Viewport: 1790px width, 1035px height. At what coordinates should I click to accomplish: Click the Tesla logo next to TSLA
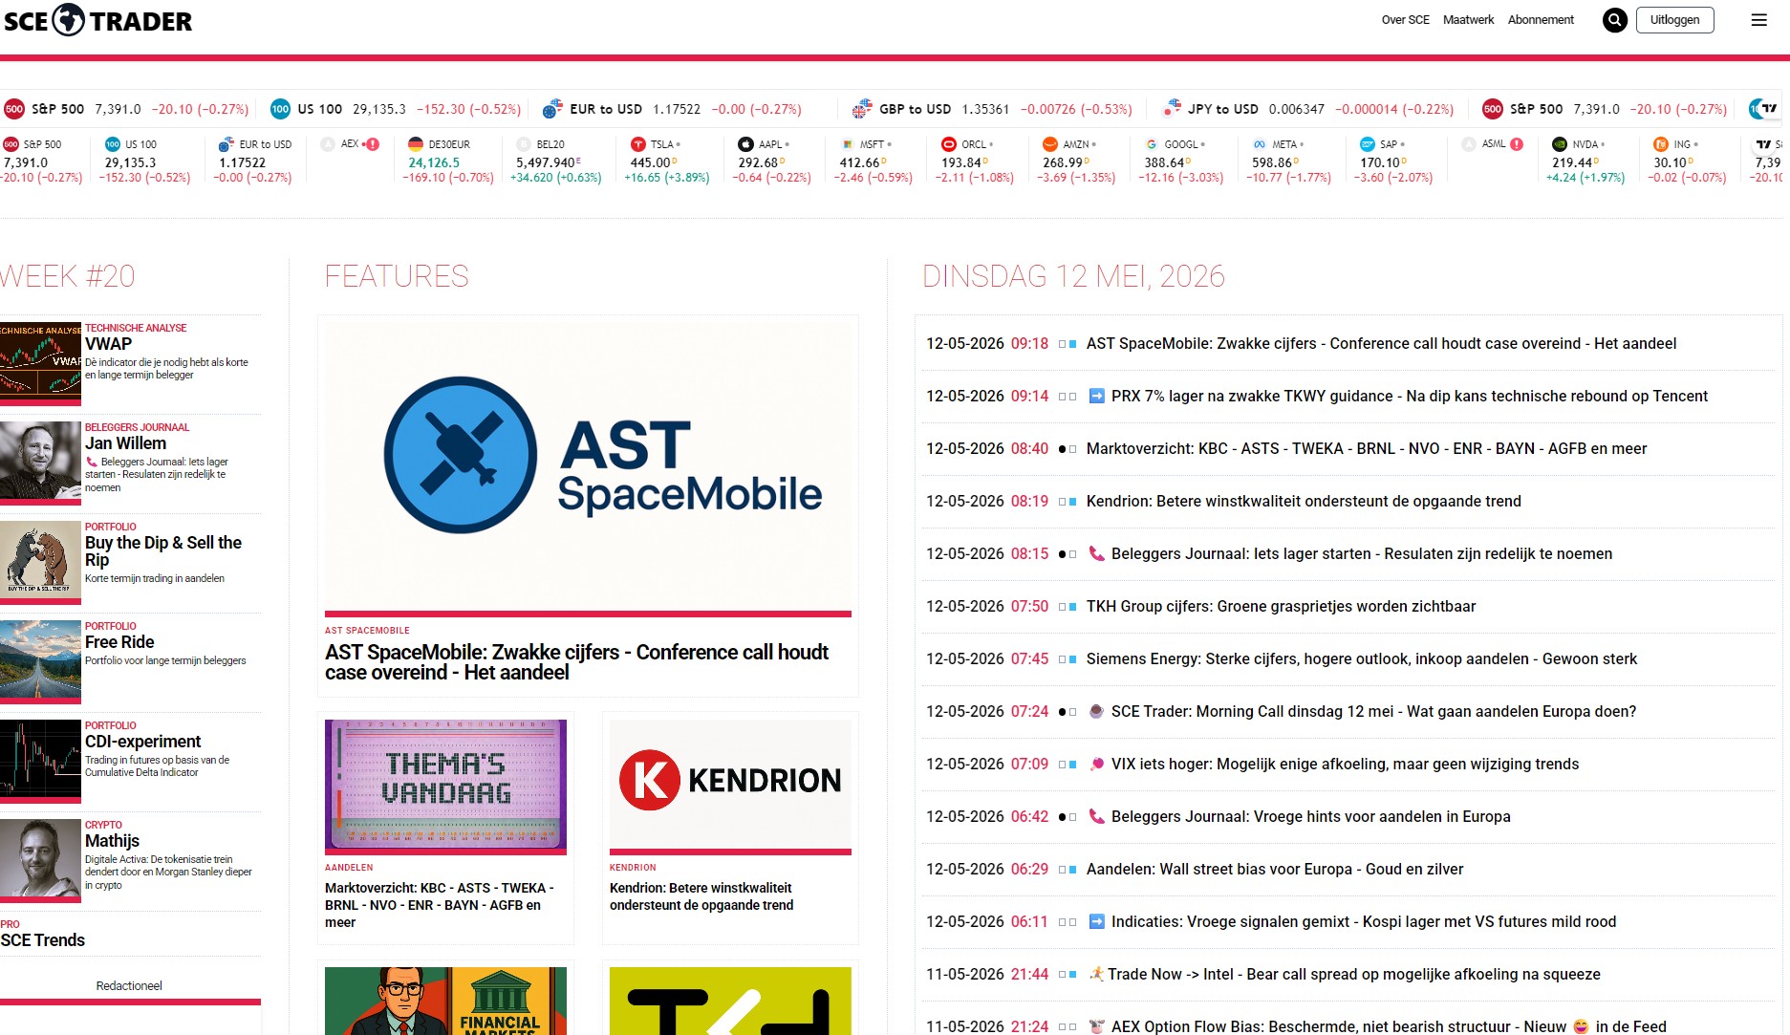(638, 144)
